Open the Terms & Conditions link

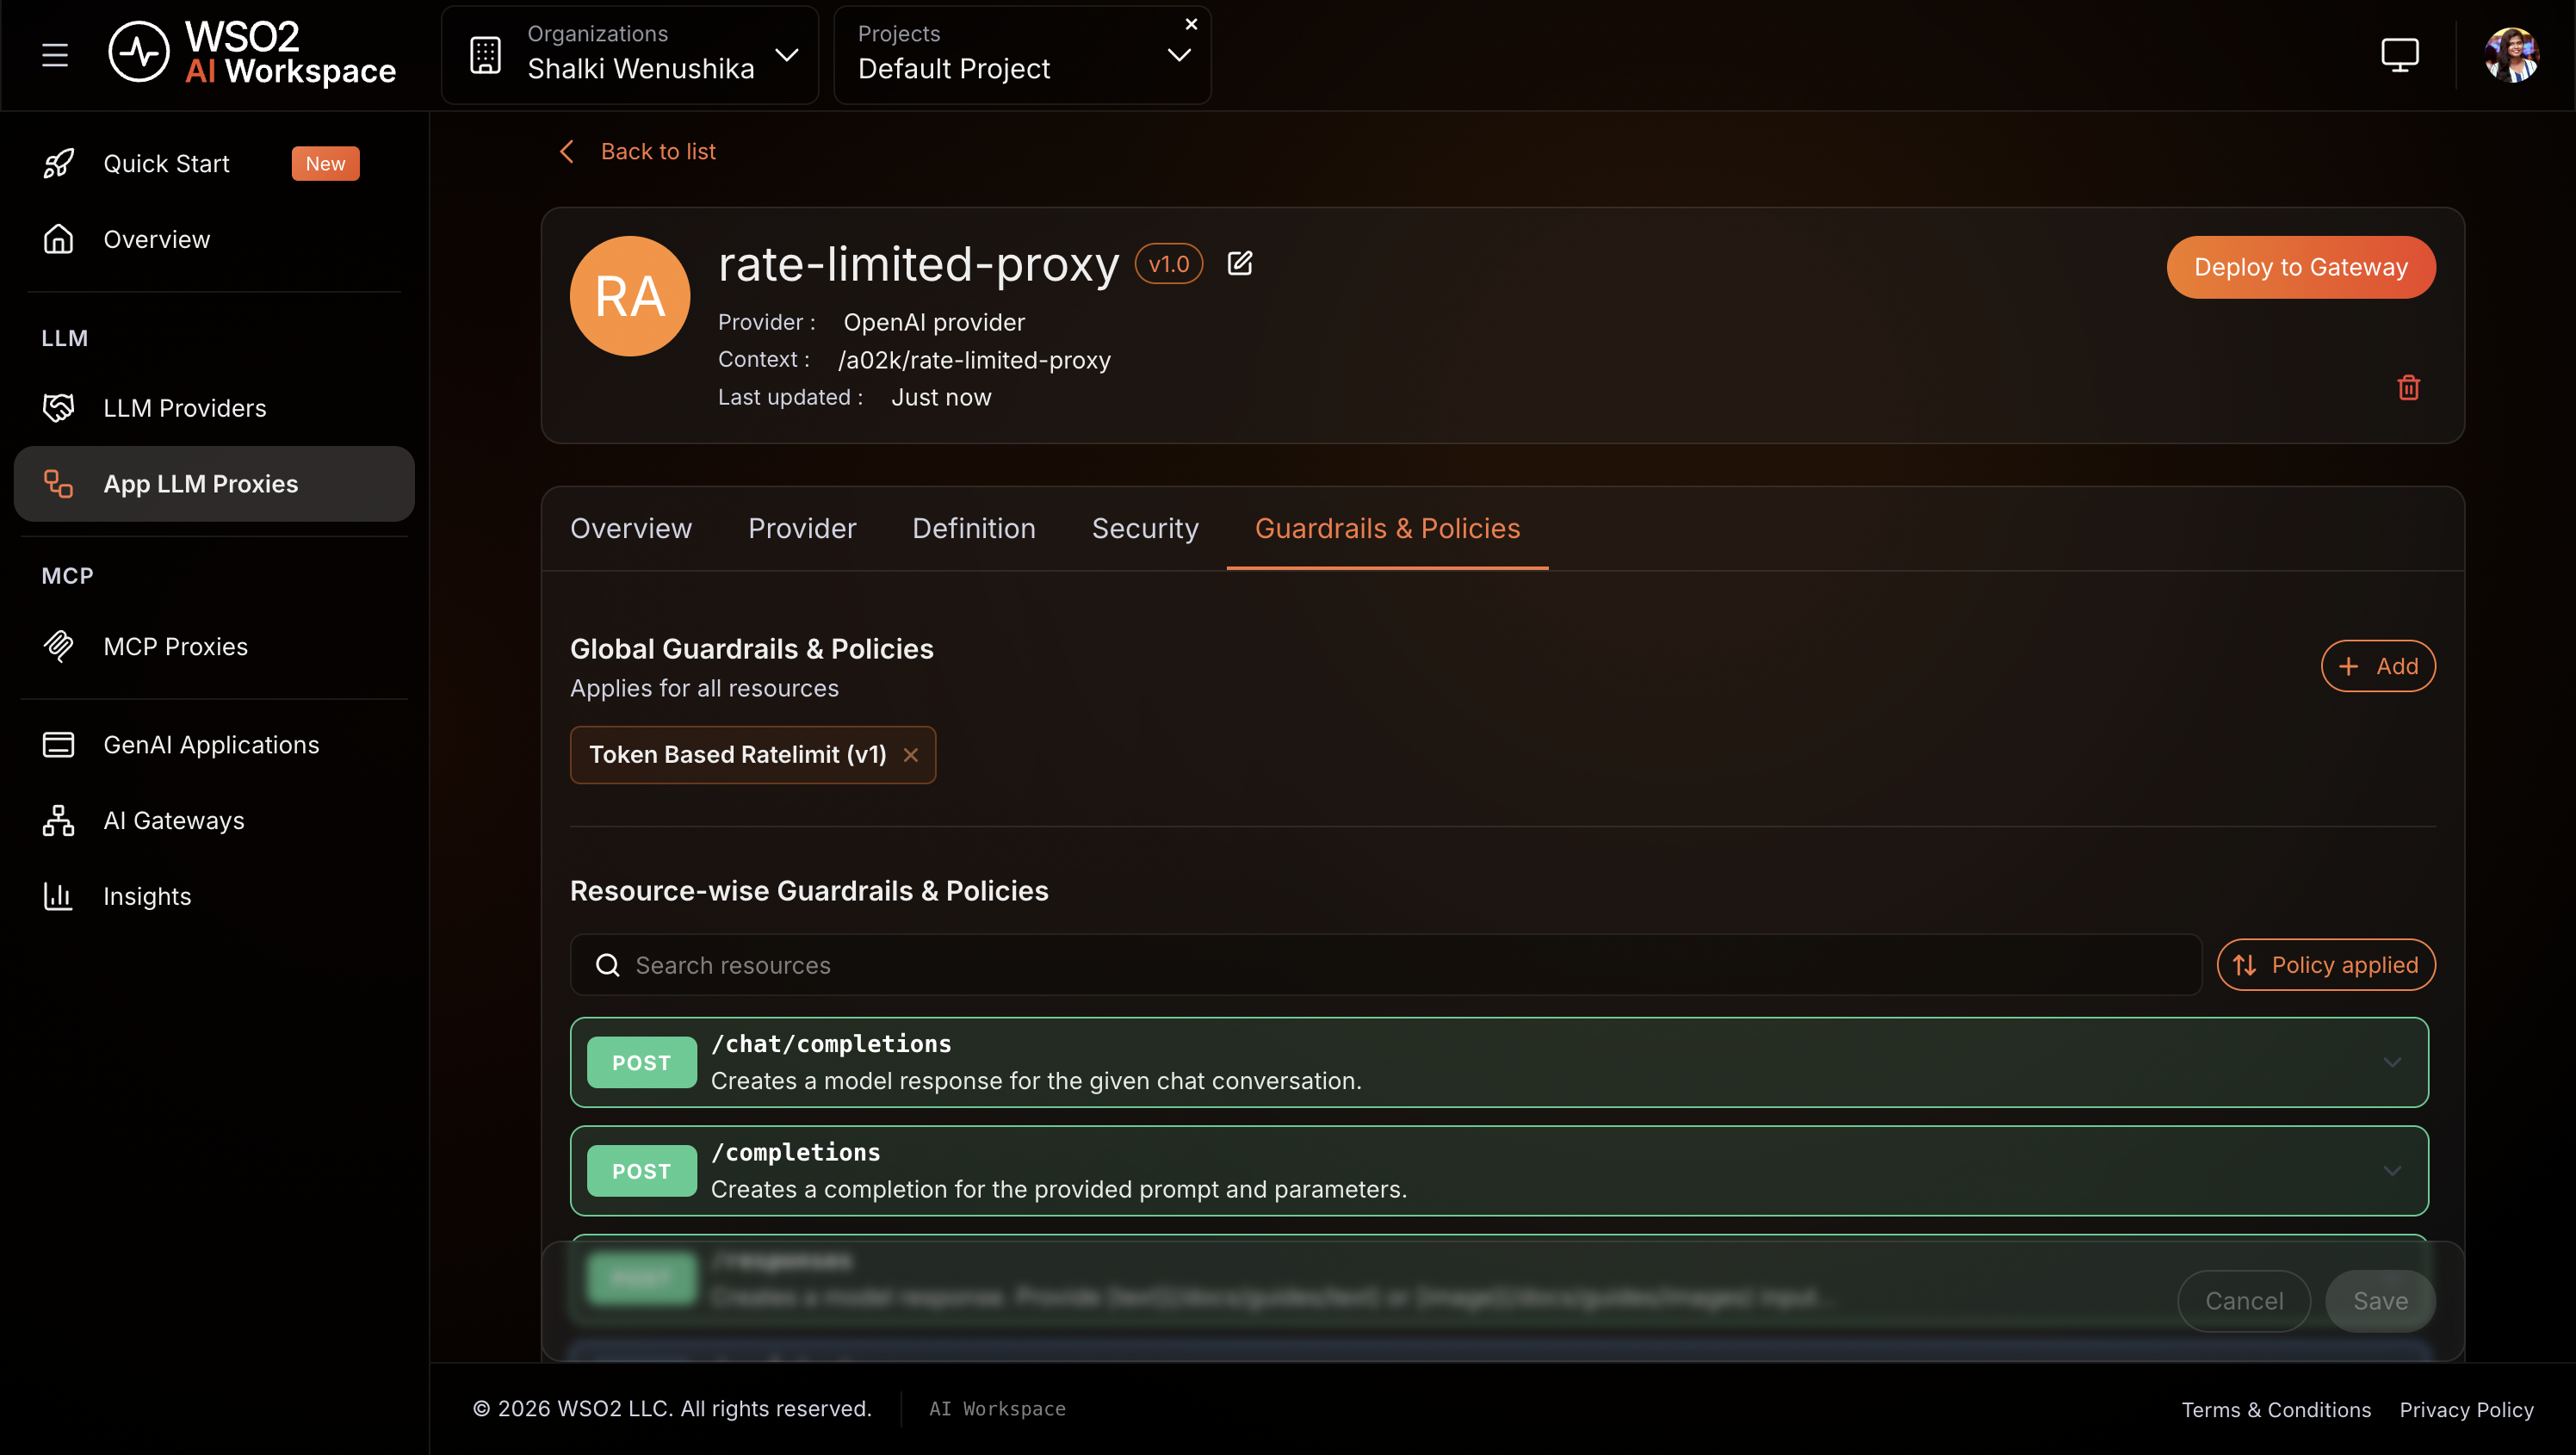tap(2276, 1409)
